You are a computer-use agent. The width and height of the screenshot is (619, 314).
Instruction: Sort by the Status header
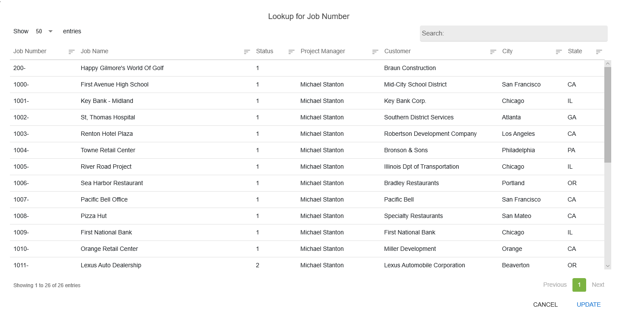pos(265,51)
